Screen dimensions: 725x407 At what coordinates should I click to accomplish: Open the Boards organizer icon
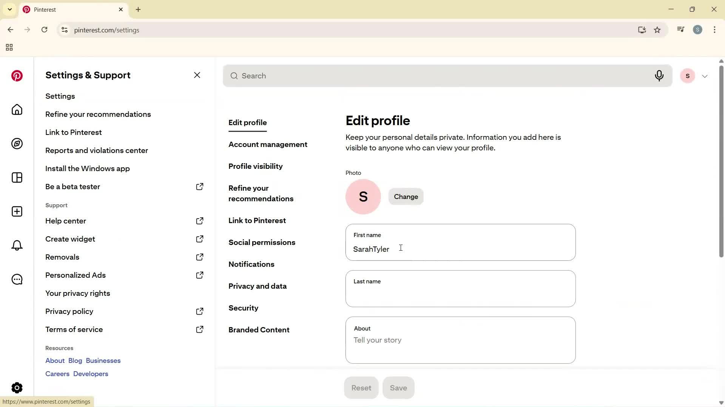tap(17, 177)
